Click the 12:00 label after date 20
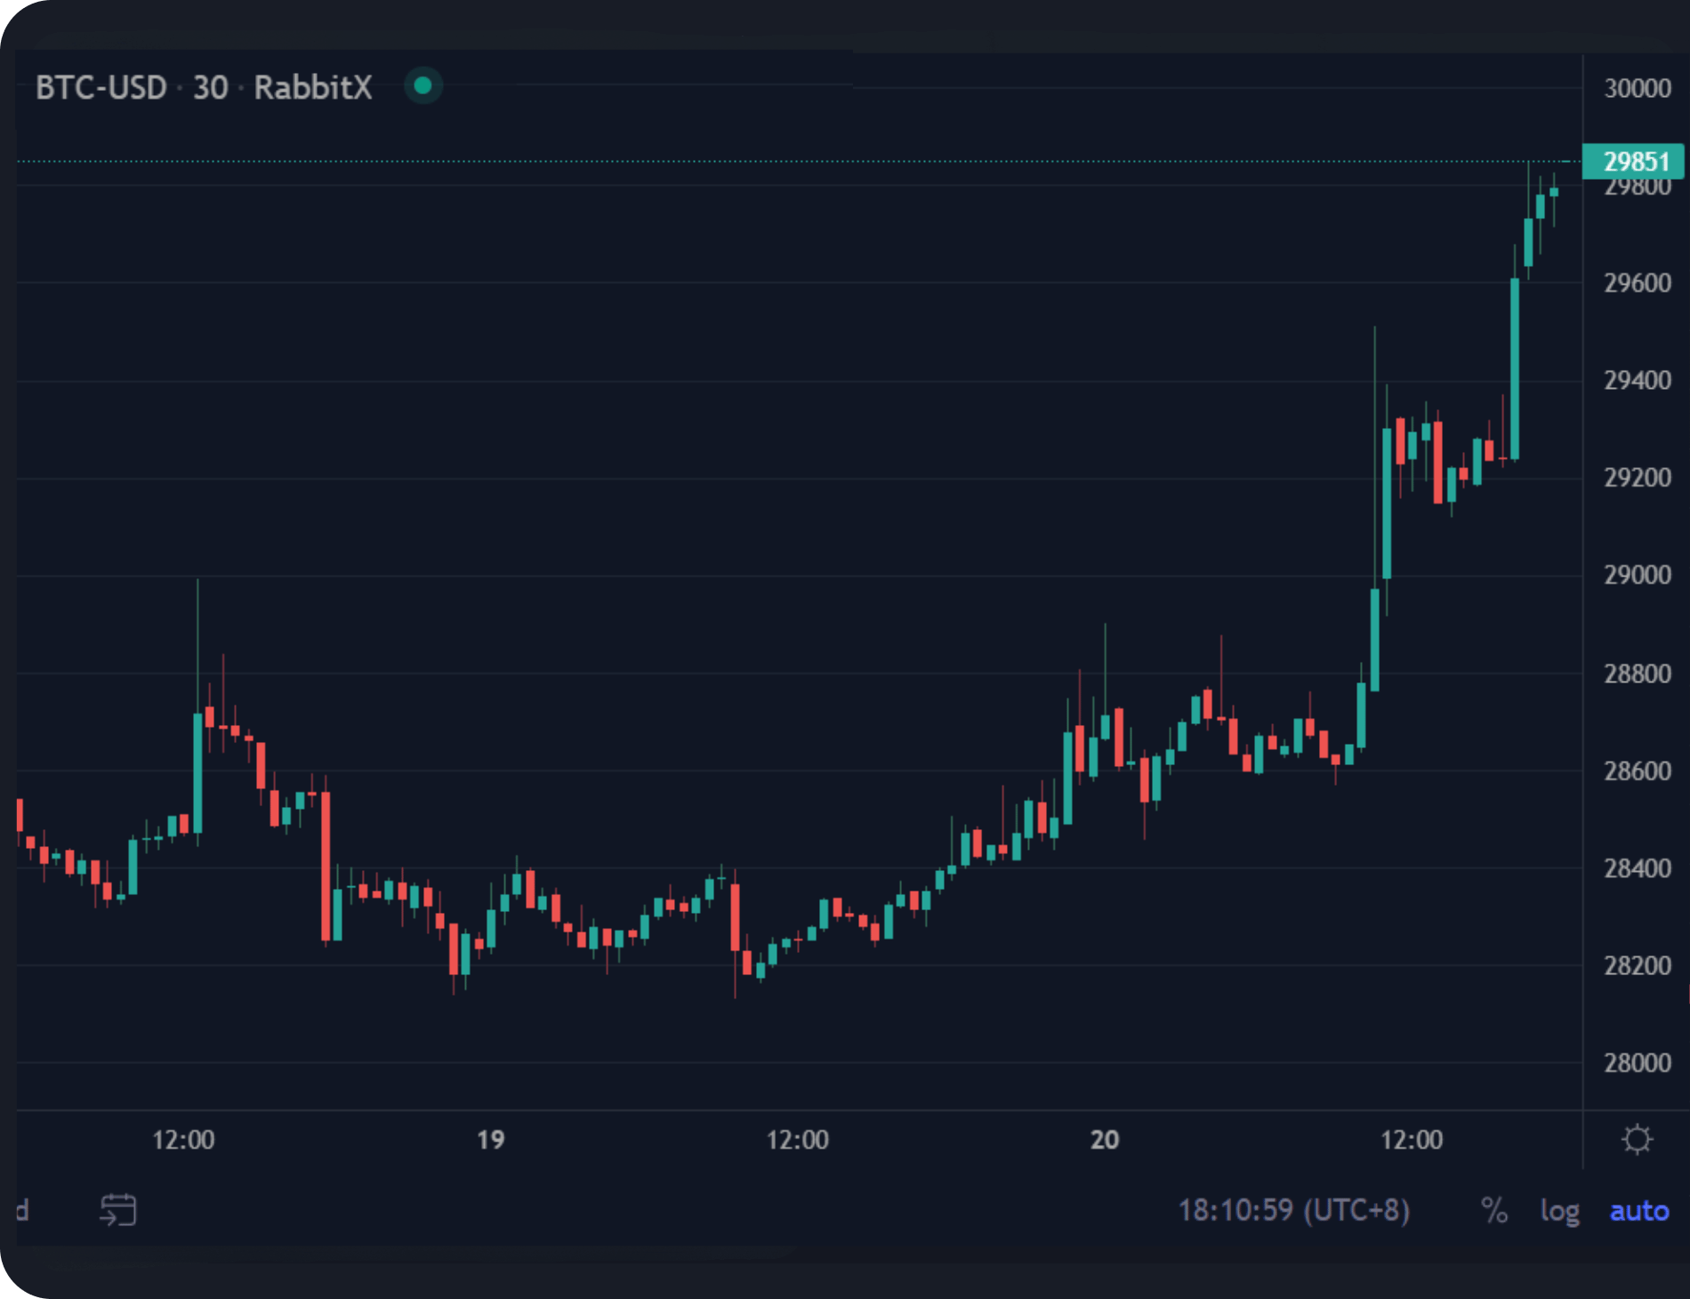This screenshot has height=1299, width=1690. tap(1412, 1140)
